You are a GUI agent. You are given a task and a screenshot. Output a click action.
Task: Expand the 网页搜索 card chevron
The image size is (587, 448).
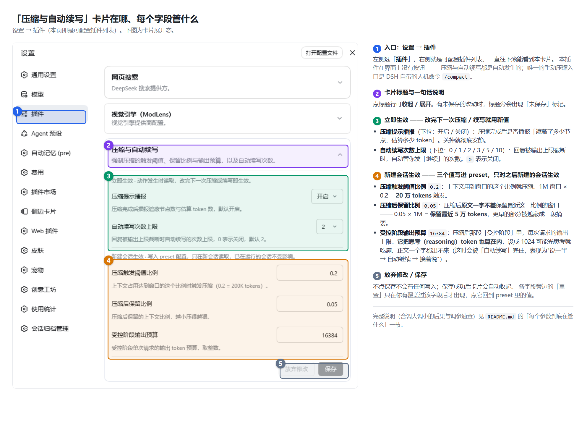340,83
